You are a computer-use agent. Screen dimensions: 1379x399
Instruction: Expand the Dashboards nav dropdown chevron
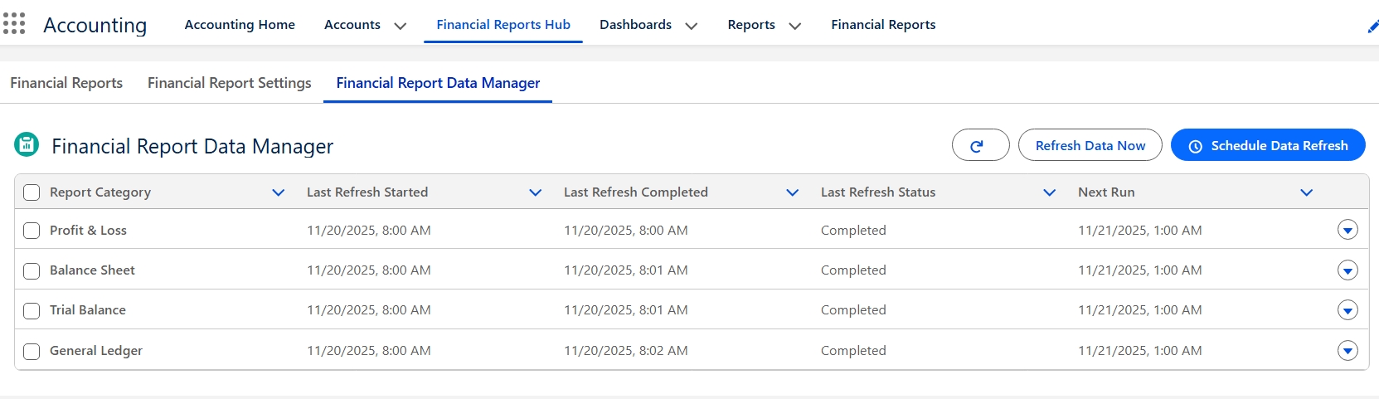pyautogui.click(x=691, y=26)
